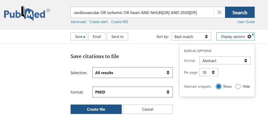Cancel saving citations to file
Image resolution: width=268 pixels, height=126 pixels.
click(148, 109)
